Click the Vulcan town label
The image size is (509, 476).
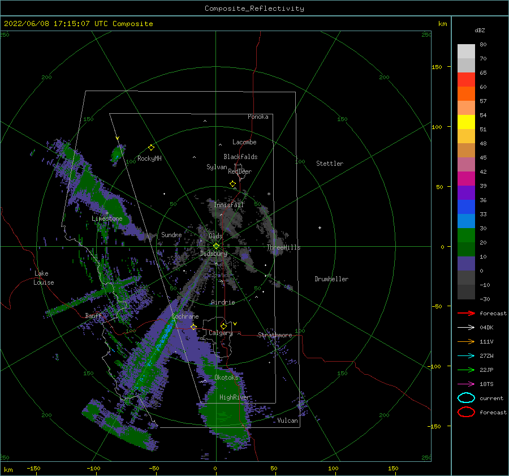tap(288, 421)
